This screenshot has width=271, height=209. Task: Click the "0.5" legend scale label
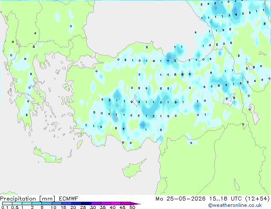click(15, 207)
